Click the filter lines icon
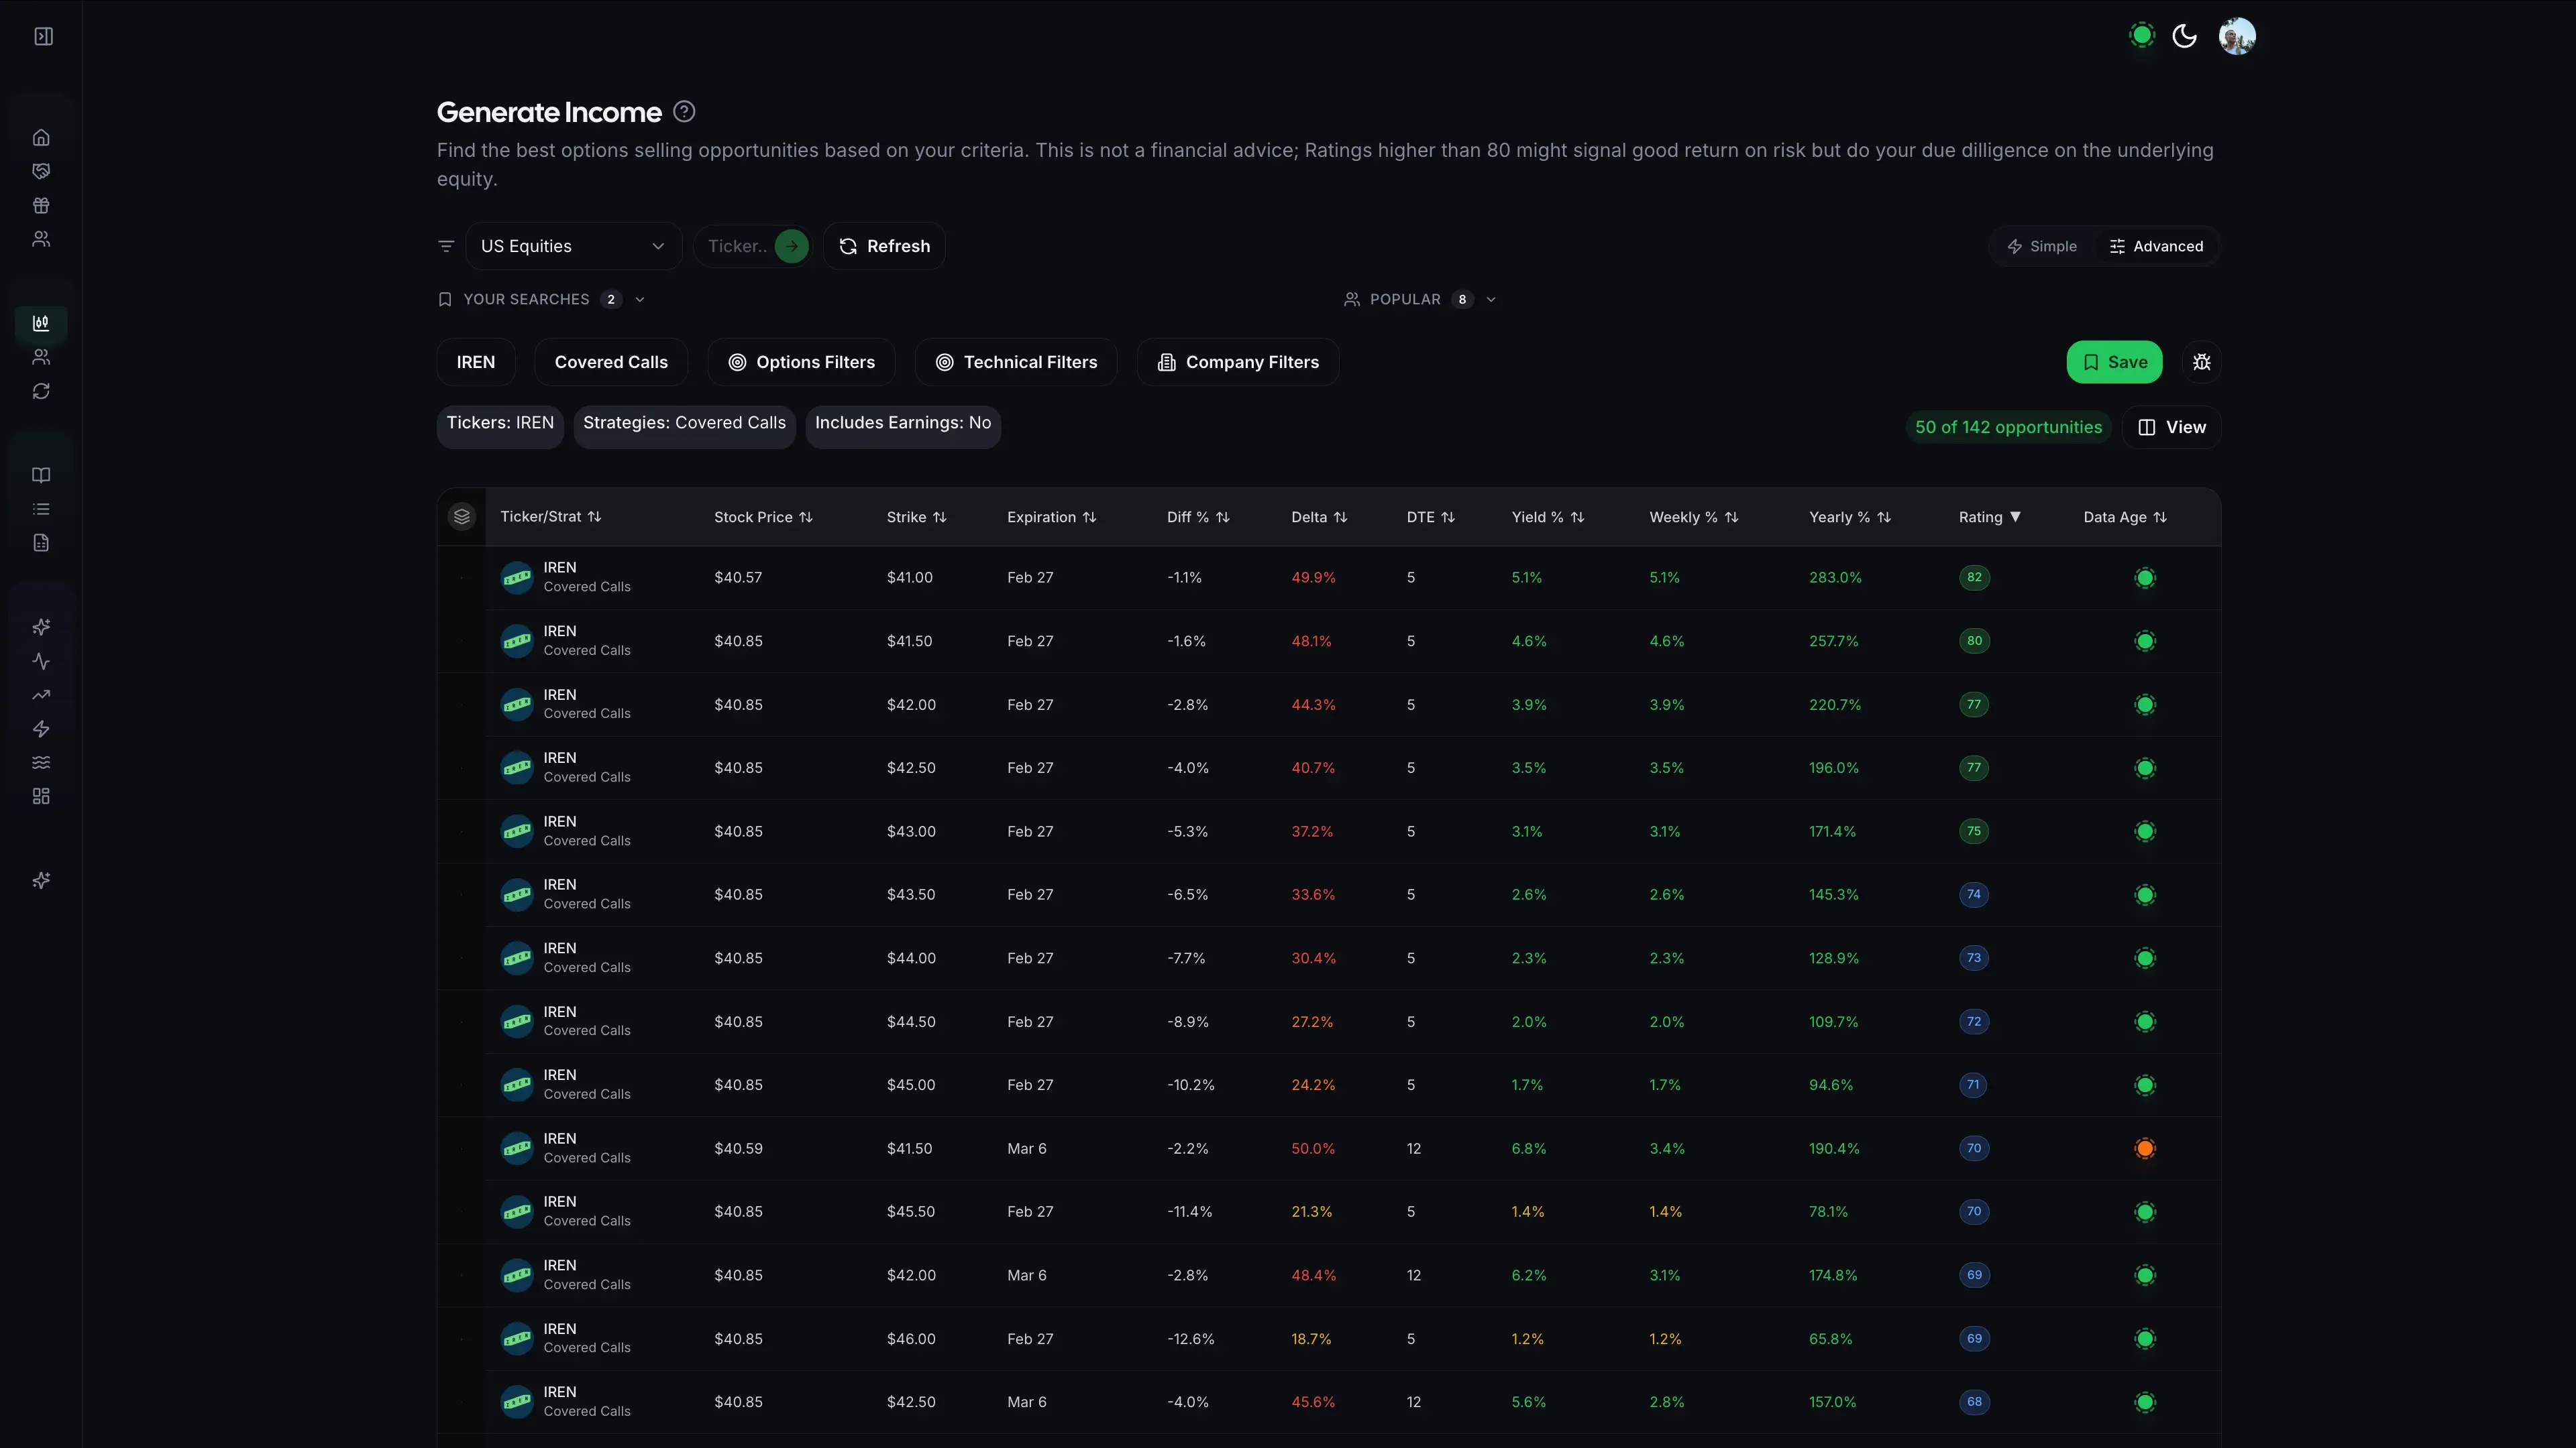Image resolution: width=2576 pixels, height=1448 pixels. pyautogui.click(x=446, y=247)
